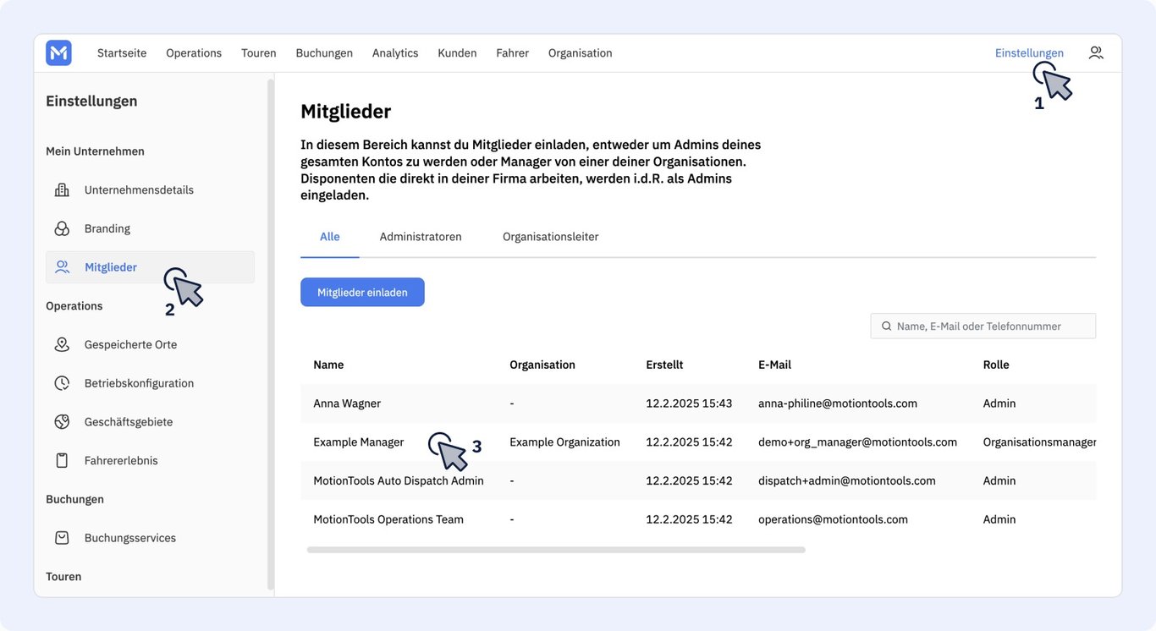Select Mitglieder in the sidebar
Screen dimensions: 1156x631
150,267
